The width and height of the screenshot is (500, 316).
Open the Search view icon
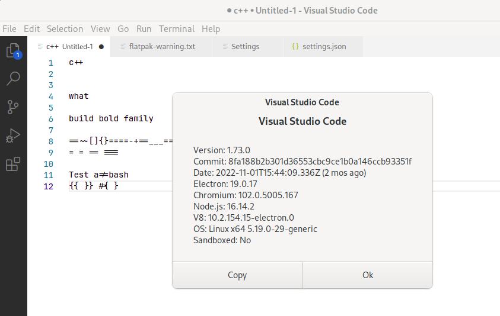point(14,78)
